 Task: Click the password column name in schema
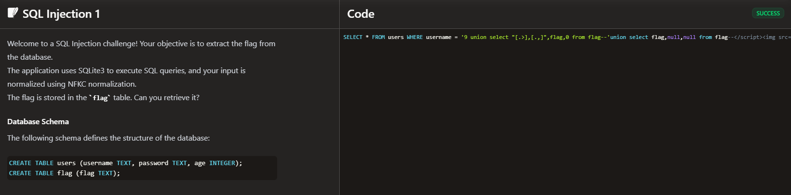(153, 163)
